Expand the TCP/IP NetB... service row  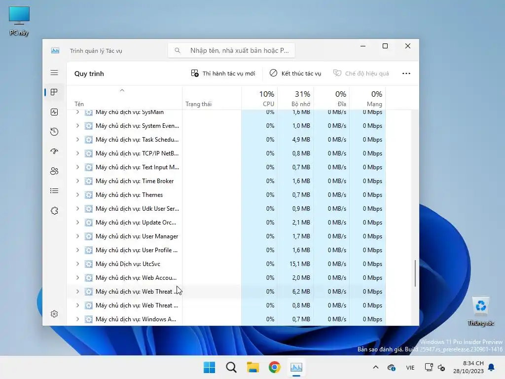pos(77,153)
